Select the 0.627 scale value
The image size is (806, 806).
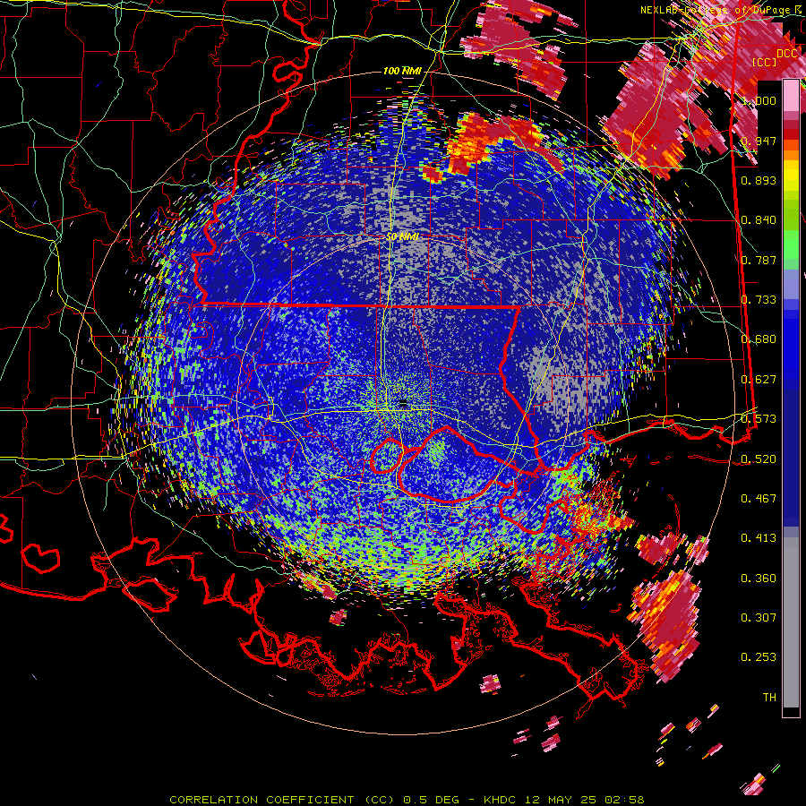(x=759, y=380)
